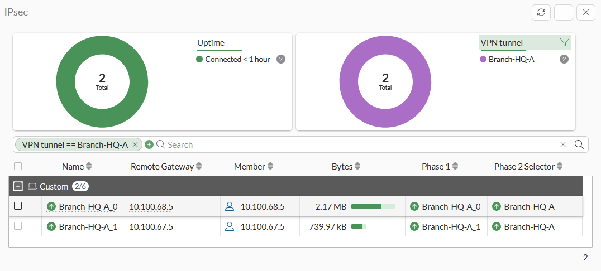Click the magnifier search button
The height and width of the screenshot is (271, 601).
click(579, 144)
